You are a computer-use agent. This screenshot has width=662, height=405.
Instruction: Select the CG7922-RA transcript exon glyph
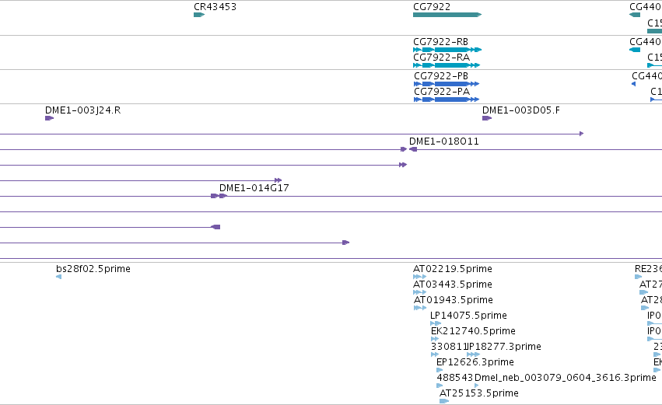pos(447,65)
